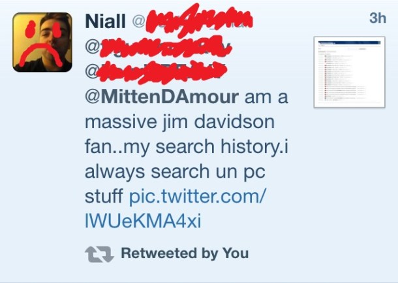Viewport: 398px width, 283px height.
Task: Follow the pic.twitter.com/ link
Action: tap(198, 196)
